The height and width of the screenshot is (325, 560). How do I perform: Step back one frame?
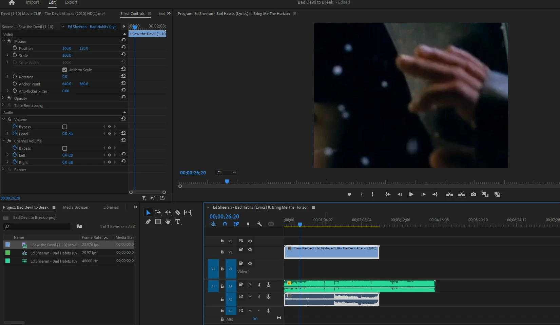[x=400, y=194]
